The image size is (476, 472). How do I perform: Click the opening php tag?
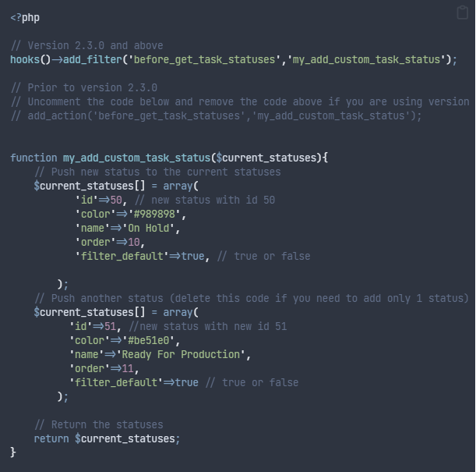[25, 16]
